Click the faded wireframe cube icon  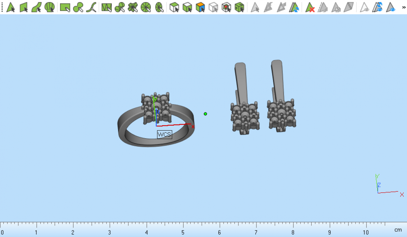(213, 7)
